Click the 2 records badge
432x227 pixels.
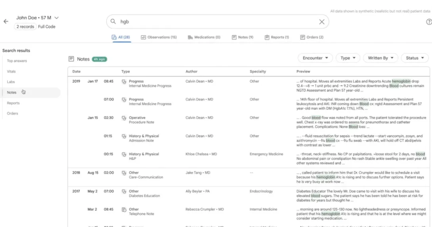[x=25, y=27]
